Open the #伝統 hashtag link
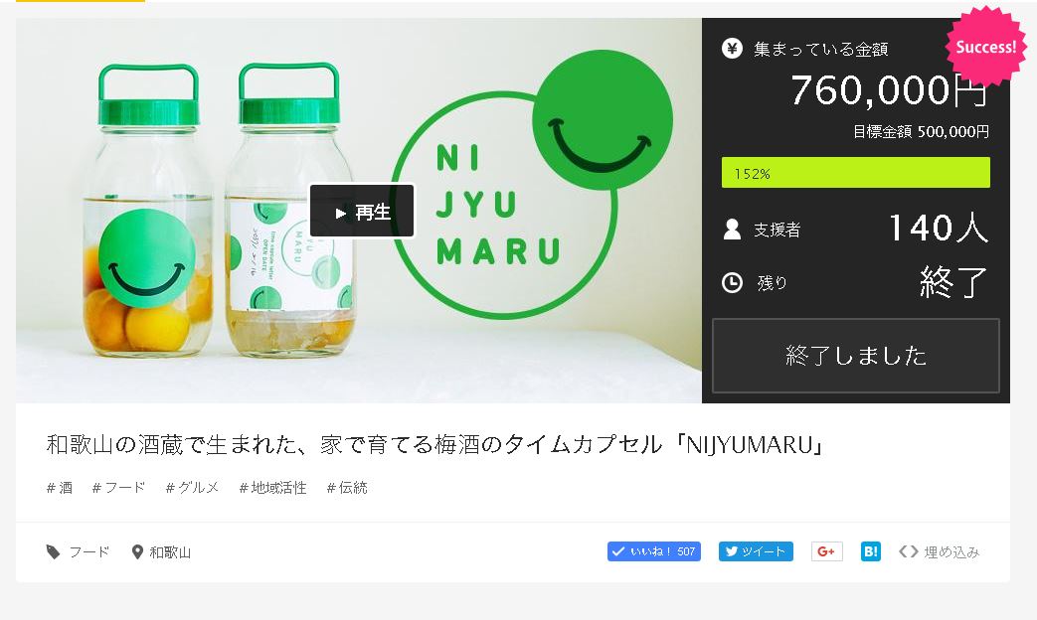 347,488
